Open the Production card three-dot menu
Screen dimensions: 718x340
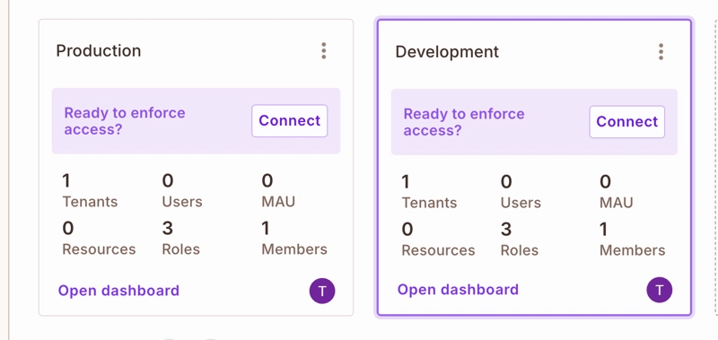pos(324,51)
